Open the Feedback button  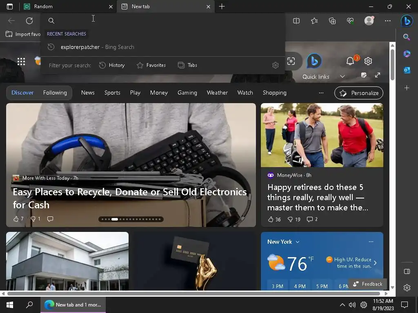click(368, 284)
